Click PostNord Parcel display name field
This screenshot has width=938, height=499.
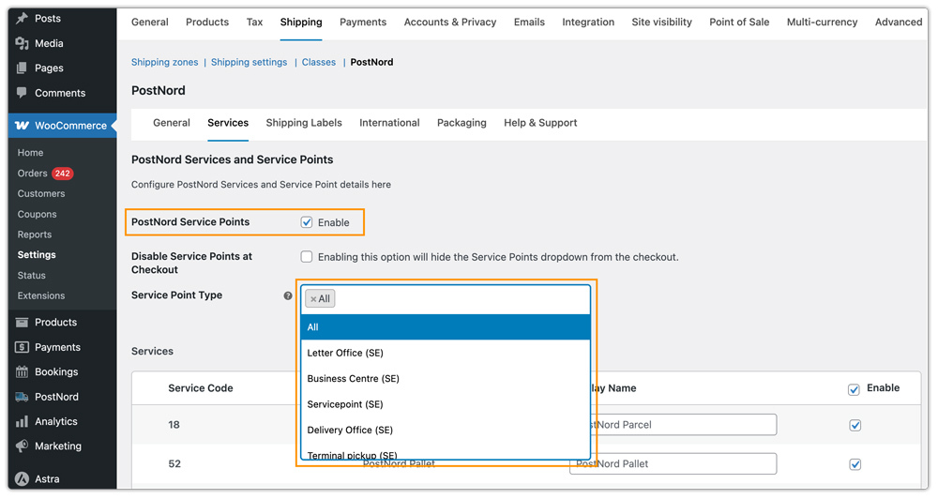(673, 425)
